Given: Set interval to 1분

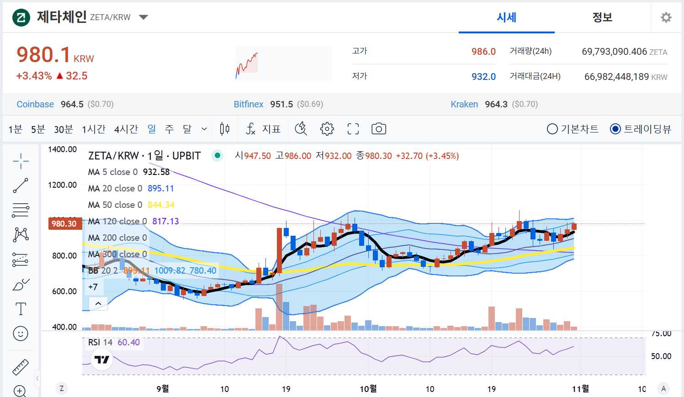Looking at the screenshot, I should (x=16, y=129).
